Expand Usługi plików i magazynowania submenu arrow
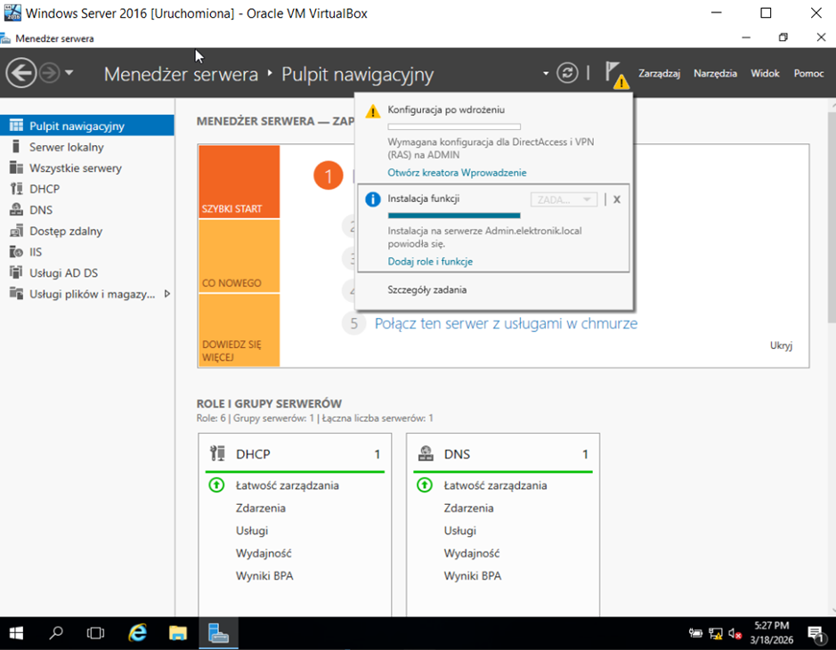The height and width of the screenshot is (650, 836). pyautogui.click(x=166, y=294)
